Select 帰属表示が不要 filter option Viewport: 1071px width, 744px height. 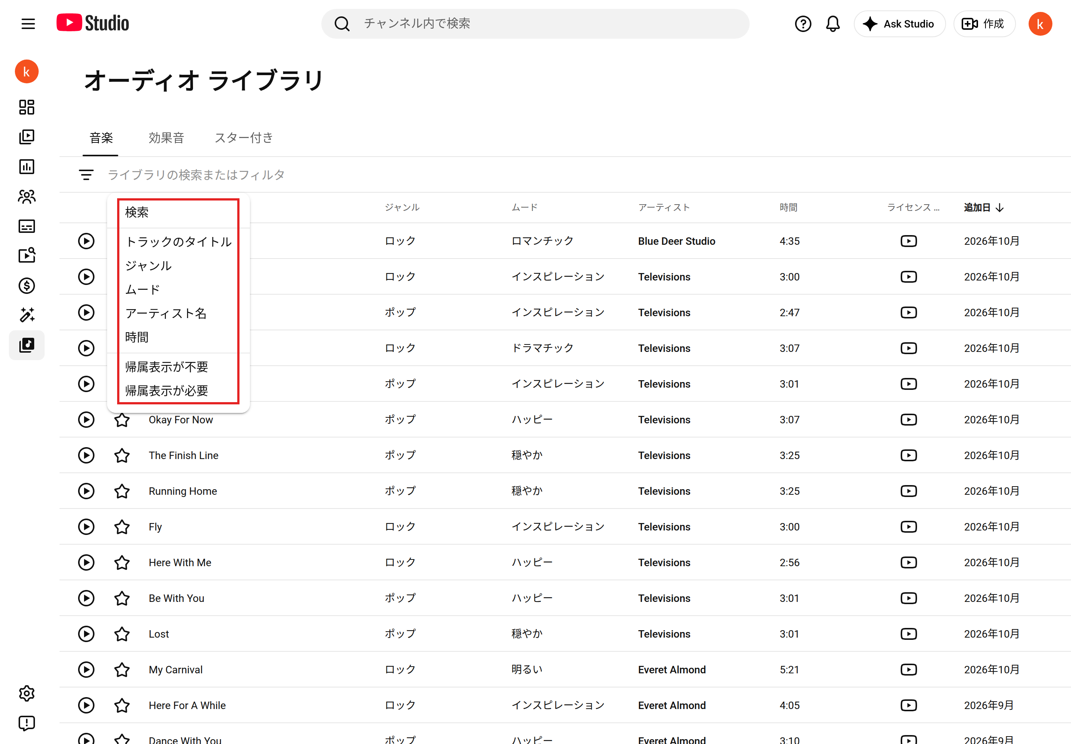(x=178, y=367)
